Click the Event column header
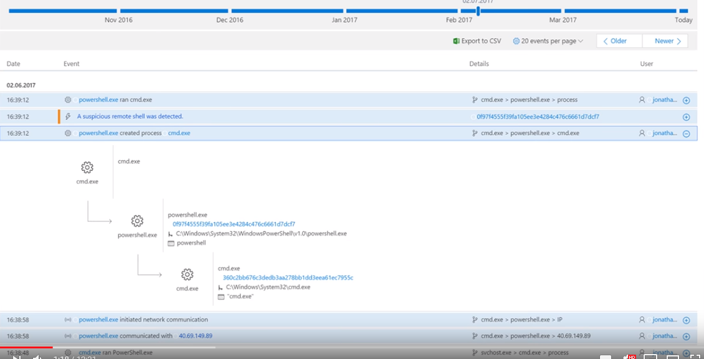This screenshot has height=359, width=704. [72, 64]
